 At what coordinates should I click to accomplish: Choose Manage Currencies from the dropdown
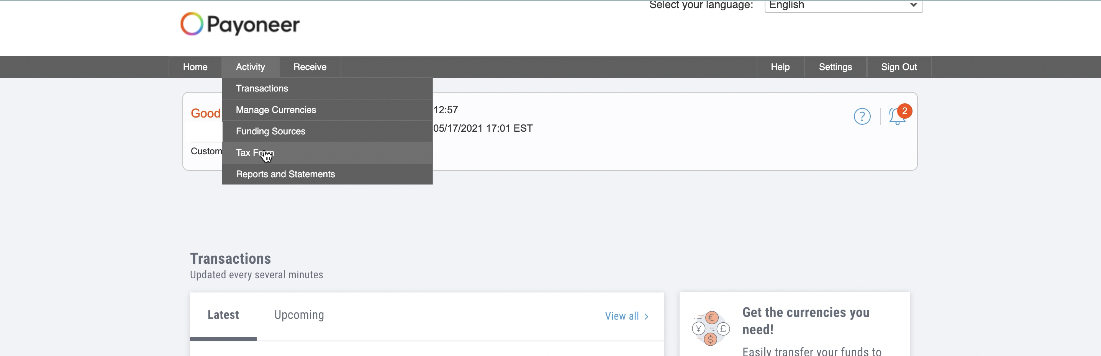point(276,110)
